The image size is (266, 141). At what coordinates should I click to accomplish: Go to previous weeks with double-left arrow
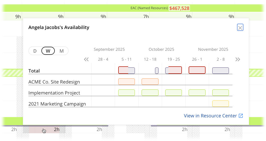pyautogui.click(x=86, y=59)
